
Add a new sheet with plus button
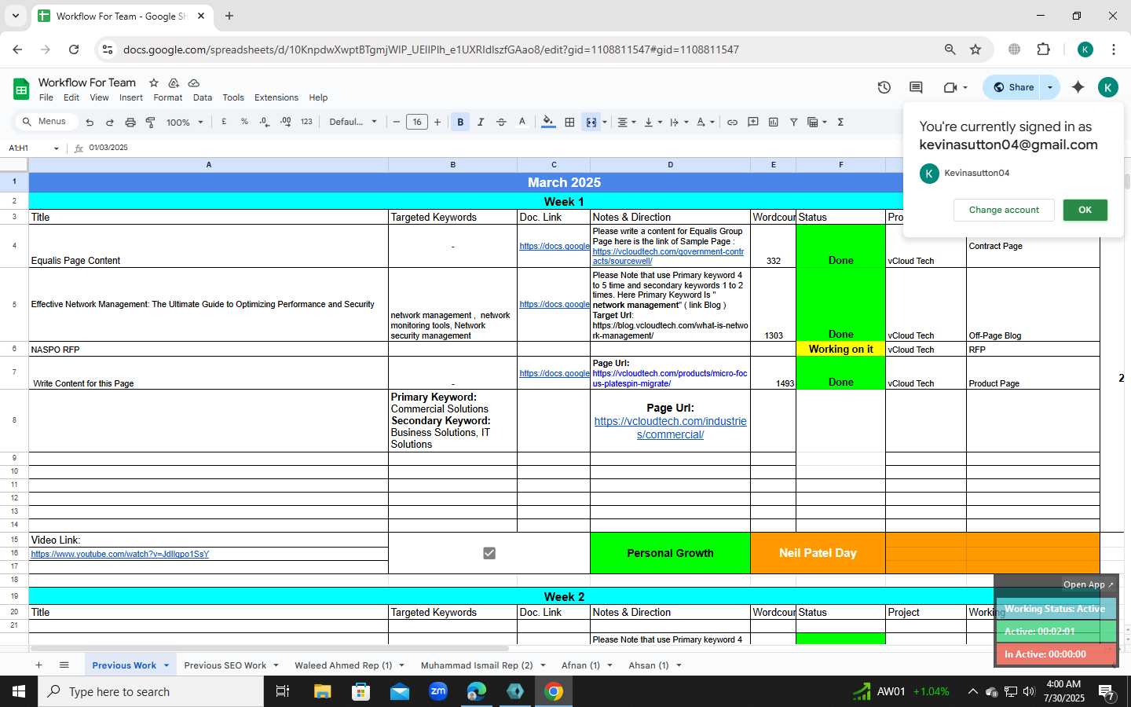pos(38,665)
